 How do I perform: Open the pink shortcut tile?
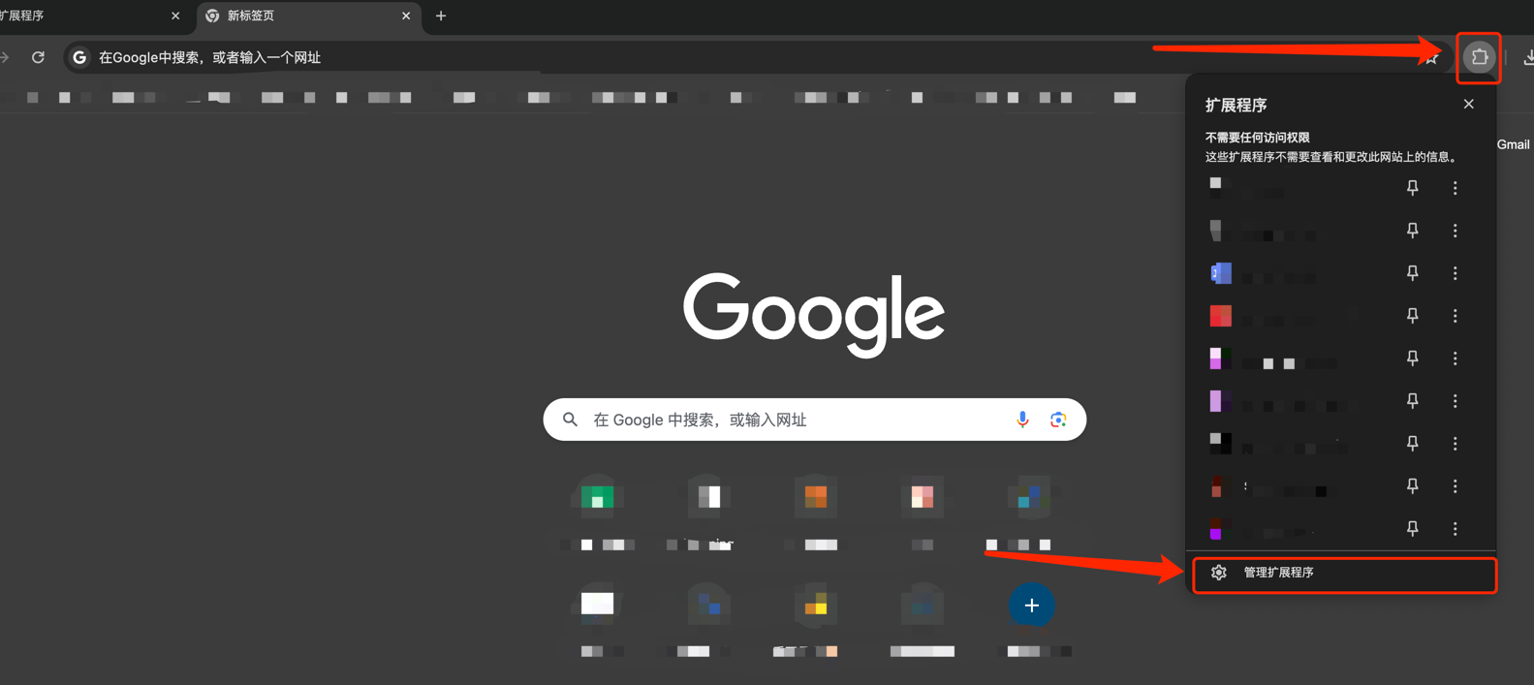tap(922, 498)
